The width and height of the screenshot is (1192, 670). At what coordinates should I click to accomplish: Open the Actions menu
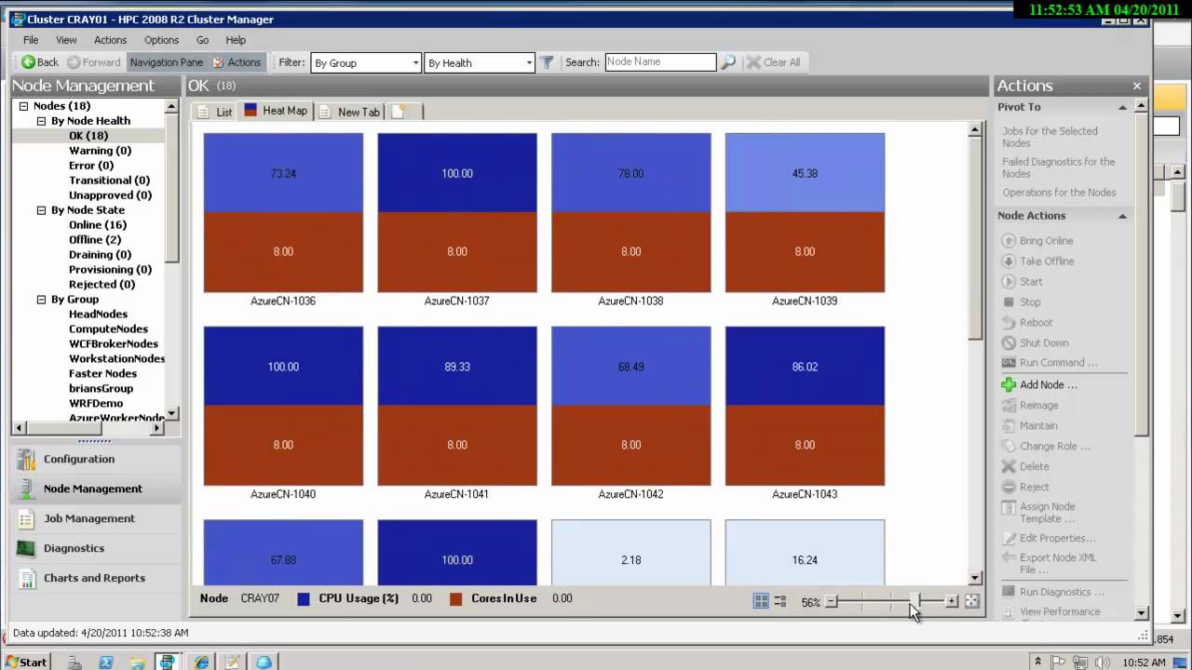coord(110,40)
